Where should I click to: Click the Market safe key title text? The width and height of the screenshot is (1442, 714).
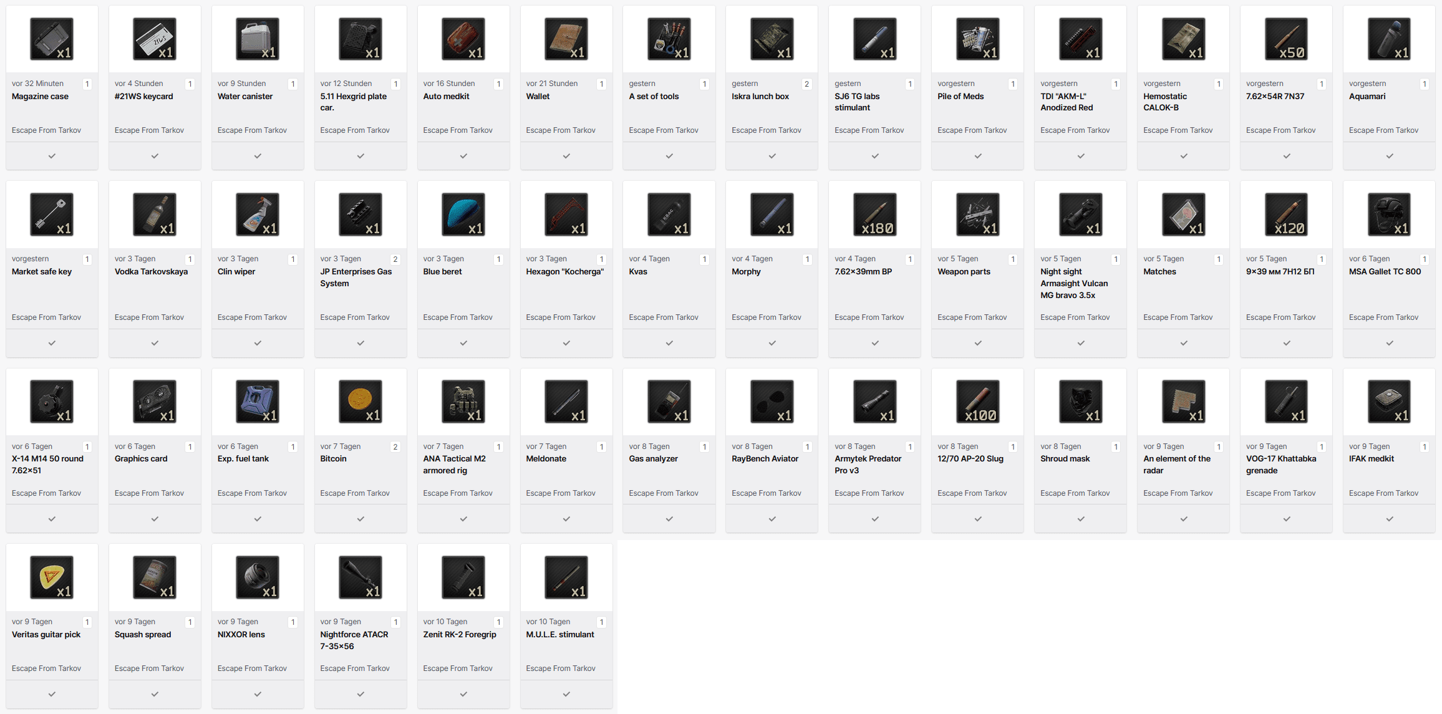click(x=42, y=272)
